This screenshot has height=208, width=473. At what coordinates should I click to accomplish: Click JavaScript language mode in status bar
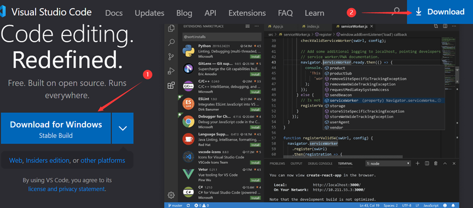pos(431,205)
